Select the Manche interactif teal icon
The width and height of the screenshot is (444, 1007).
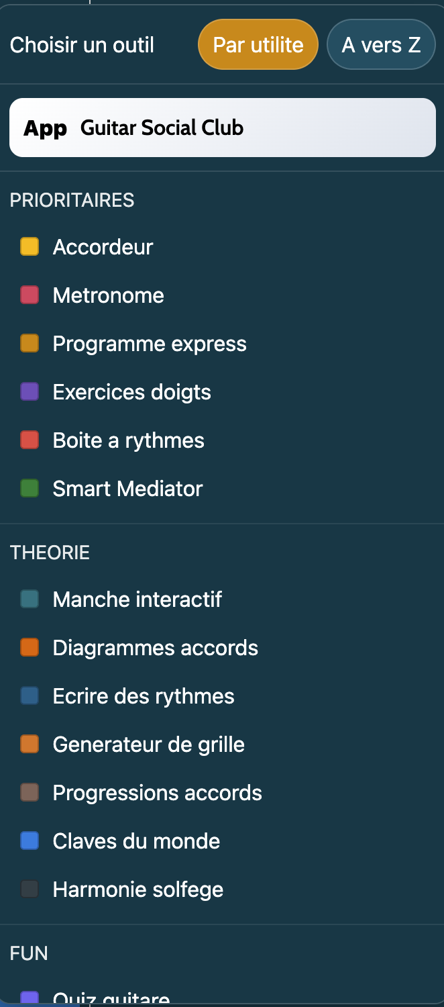[30, 599]
